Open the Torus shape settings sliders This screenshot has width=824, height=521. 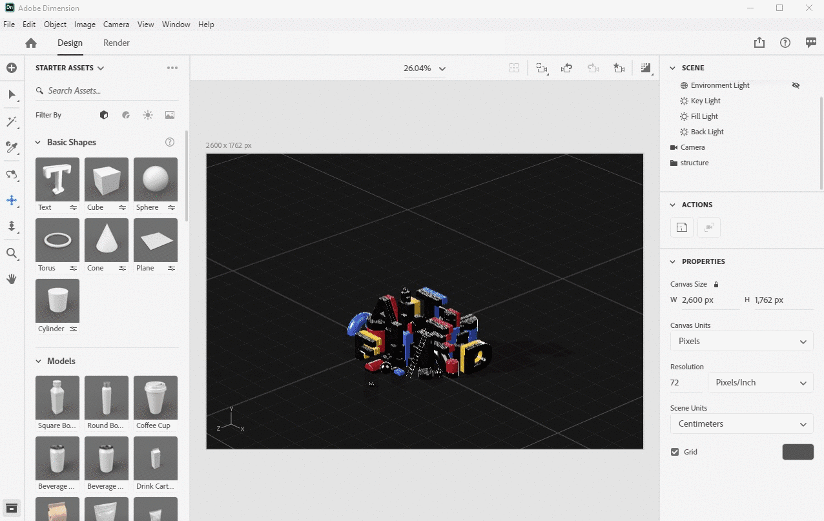click(x=73, y=268)
